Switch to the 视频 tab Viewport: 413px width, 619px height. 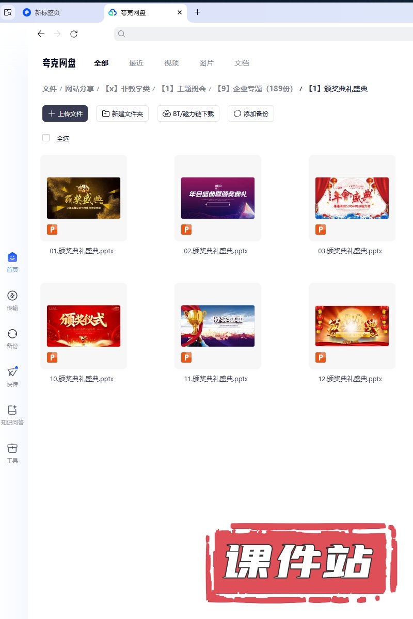tap(171, 63)
